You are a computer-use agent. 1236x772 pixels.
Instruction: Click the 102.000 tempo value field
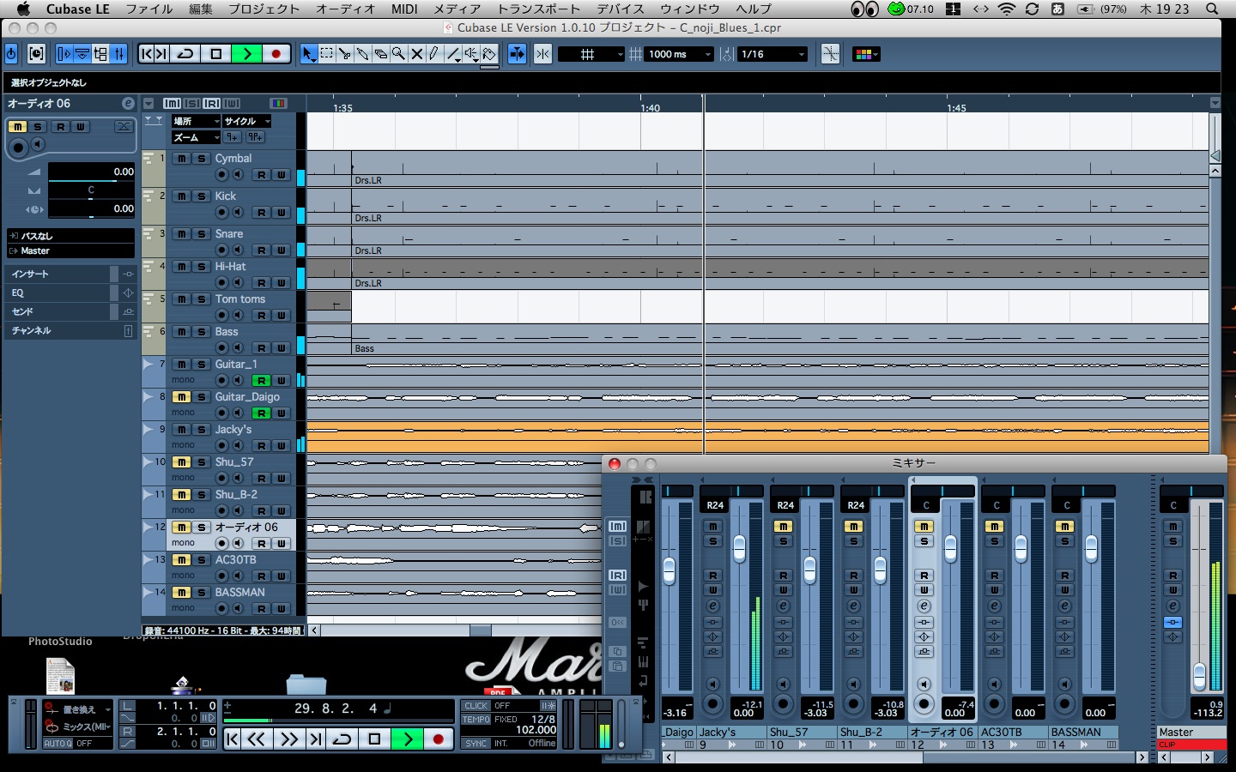click(x=536, y=731)
